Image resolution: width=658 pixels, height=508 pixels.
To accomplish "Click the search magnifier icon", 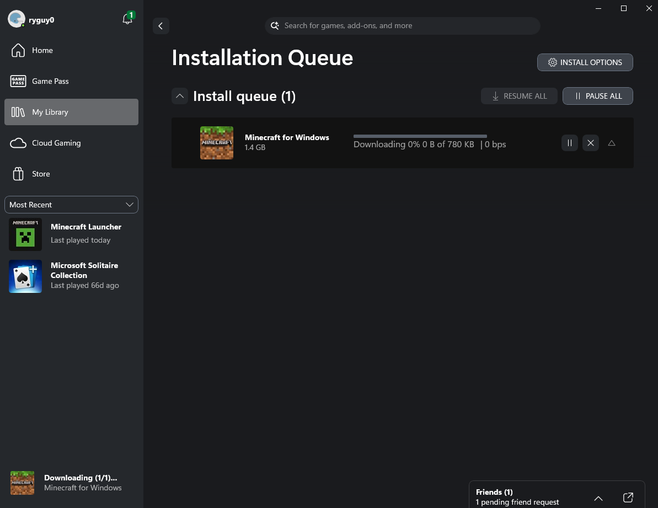I will 275,25.
